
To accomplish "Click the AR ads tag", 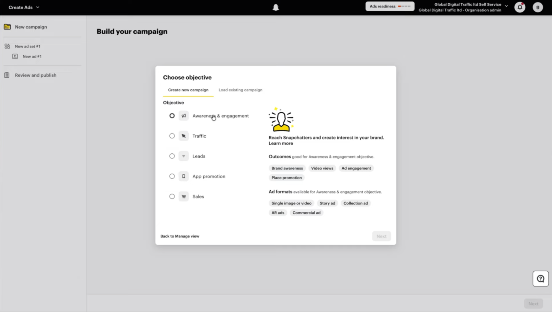I will pyautogui.click(x=278, y=213).
